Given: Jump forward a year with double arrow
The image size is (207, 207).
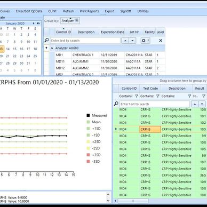Looking at the screenshot, I should tap(38, 23).
